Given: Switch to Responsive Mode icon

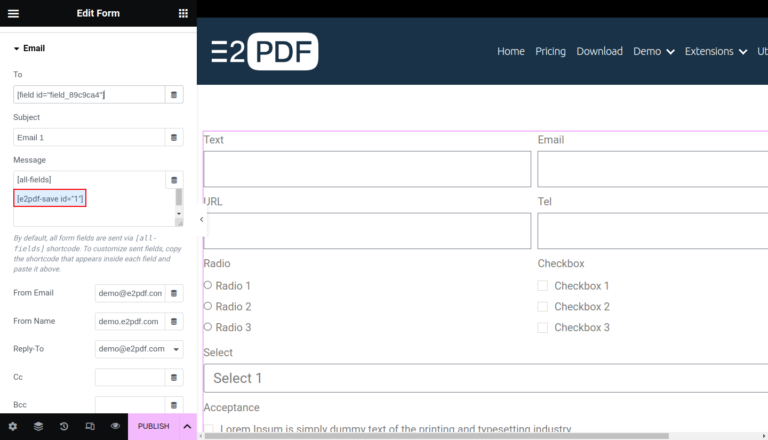Looking at the screenshot, I should pos(90,426).
